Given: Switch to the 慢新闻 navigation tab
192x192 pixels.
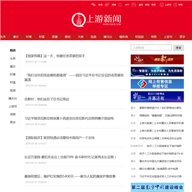Looking at the screenshot, I should [x=124, y=37].
